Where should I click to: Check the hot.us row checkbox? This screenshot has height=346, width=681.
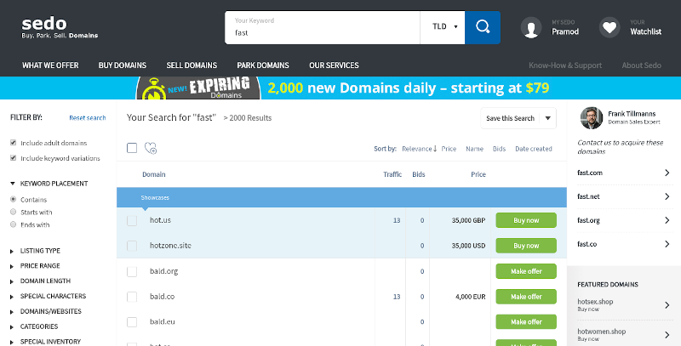coord(132,220)
